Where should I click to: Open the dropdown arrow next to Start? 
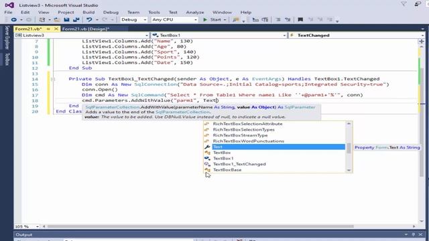[225, 19]
